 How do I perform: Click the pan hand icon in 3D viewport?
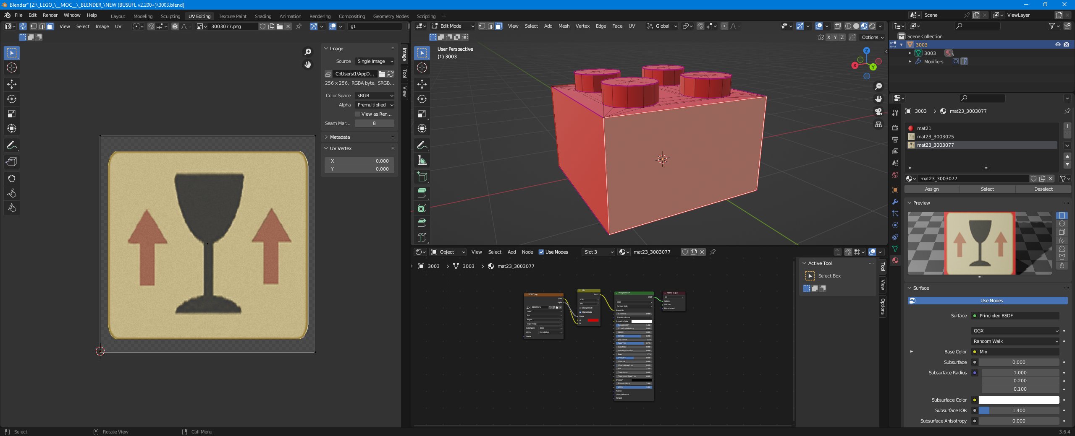tap(878, 99)
